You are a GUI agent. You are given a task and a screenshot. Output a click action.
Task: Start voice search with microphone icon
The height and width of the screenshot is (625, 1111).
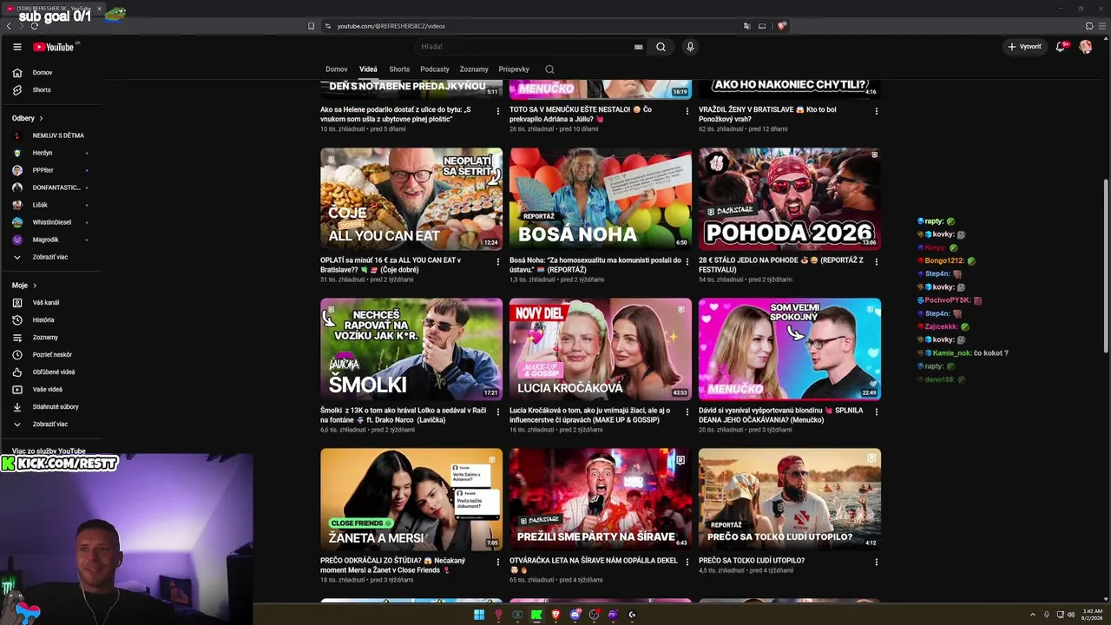click(x=690, y=47)
